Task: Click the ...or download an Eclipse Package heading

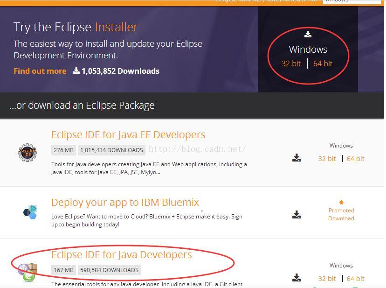Action: pos(82,105)
